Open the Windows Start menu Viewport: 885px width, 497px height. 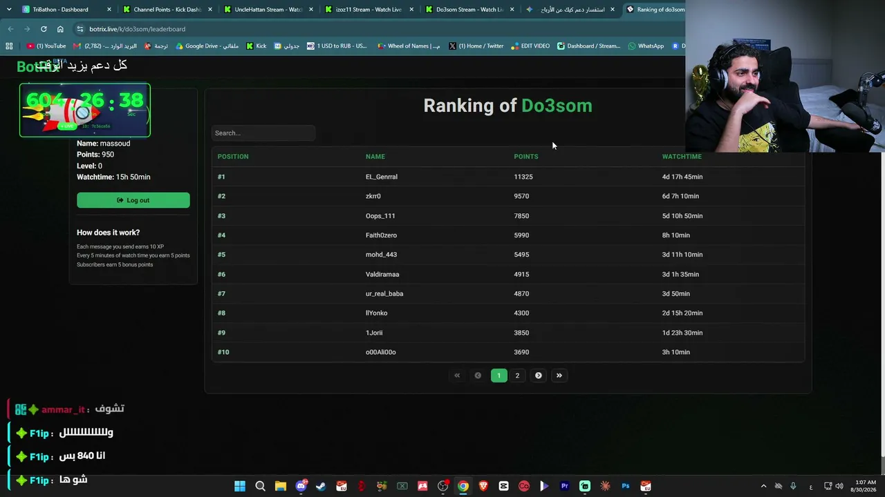240,487
